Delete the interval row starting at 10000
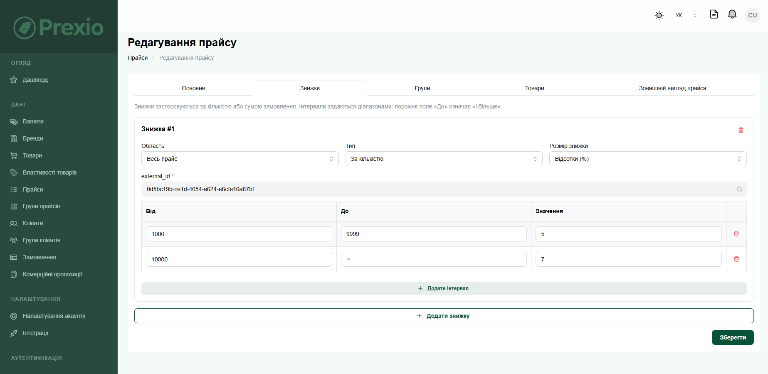This screenshot has height=374, width=768. (736, 259)
